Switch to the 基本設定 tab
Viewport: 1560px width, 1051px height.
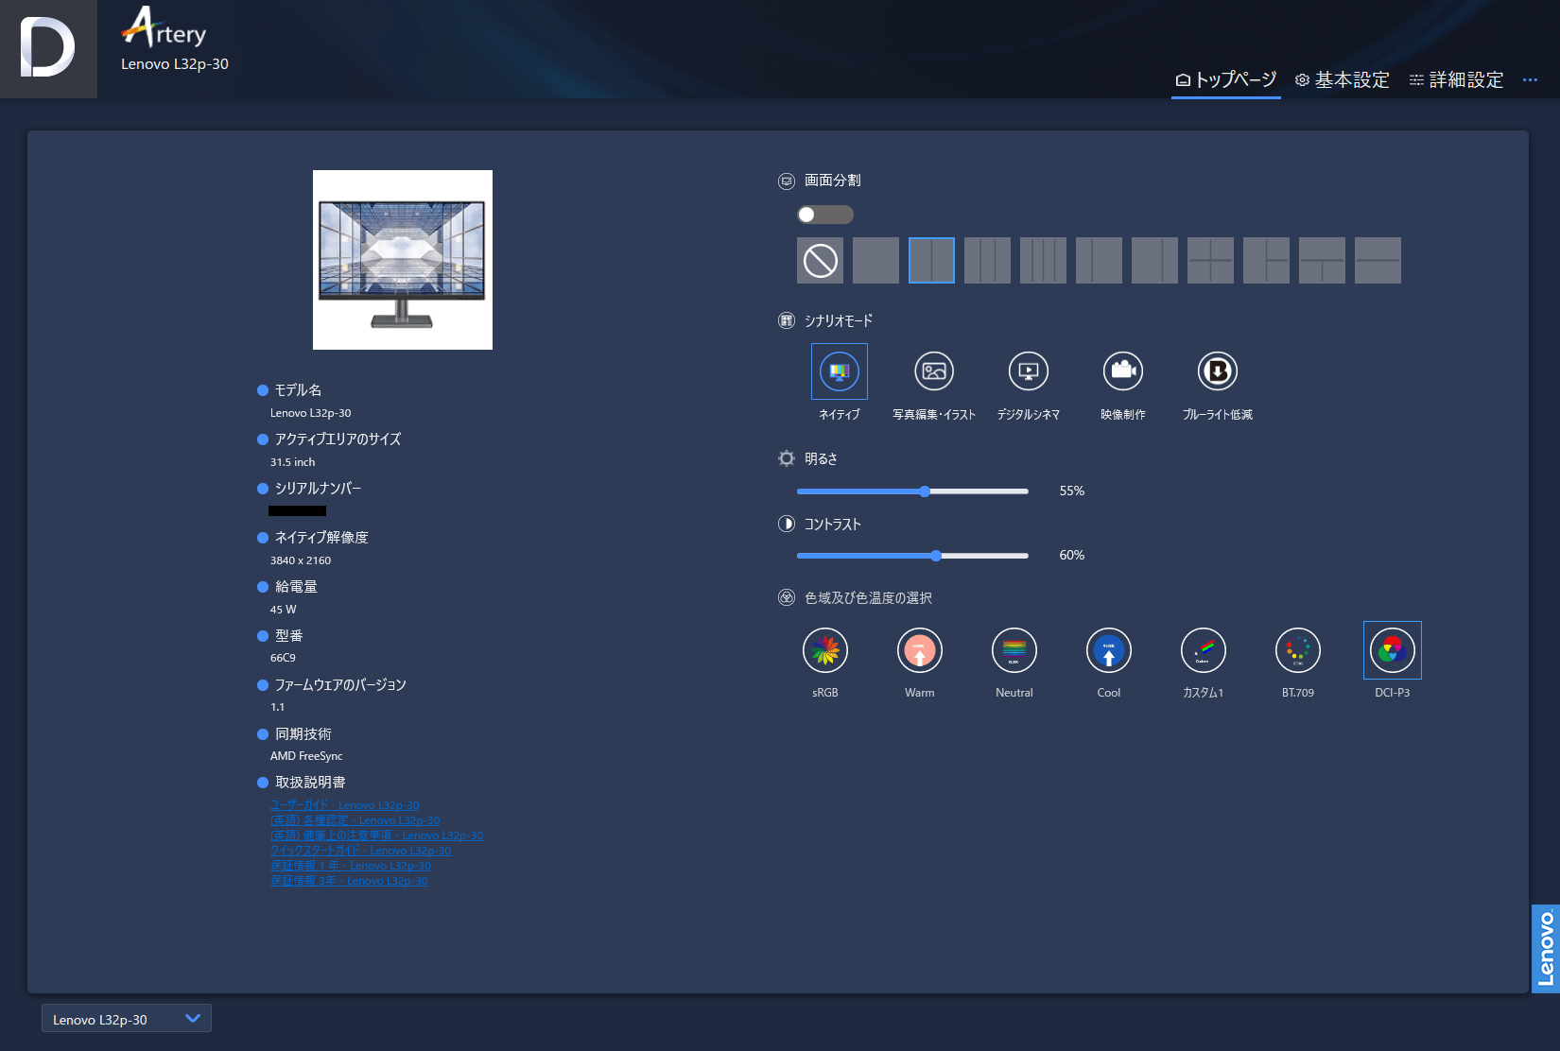point(1342,80)
